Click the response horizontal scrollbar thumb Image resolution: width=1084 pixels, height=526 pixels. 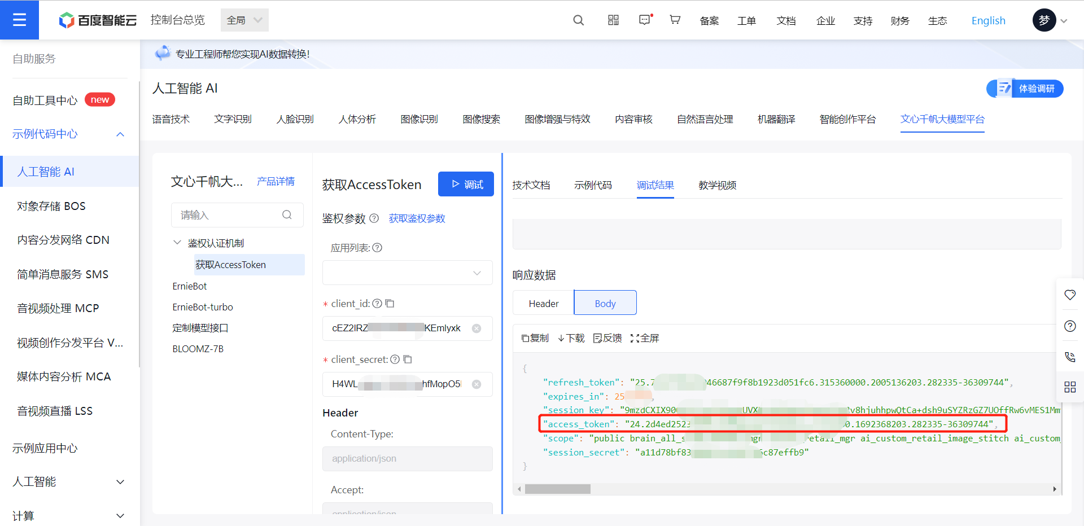pos(558,489)
